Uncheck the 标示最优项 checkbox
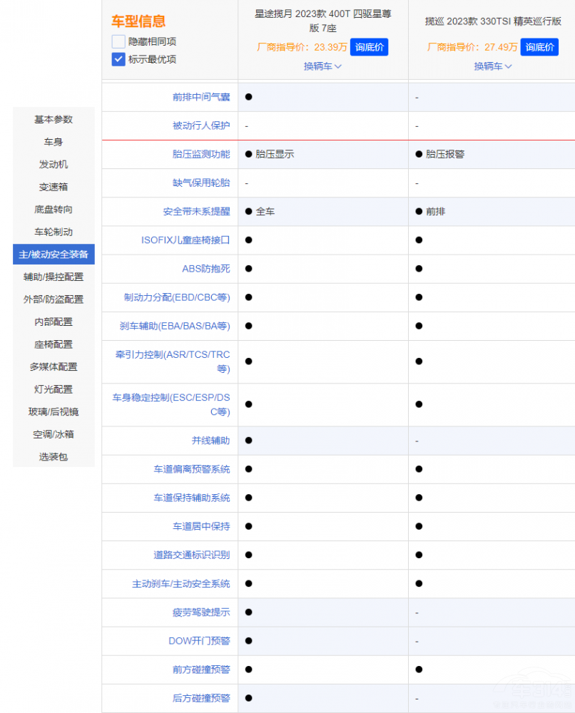The image size is (575, 713). coord(118,59)
